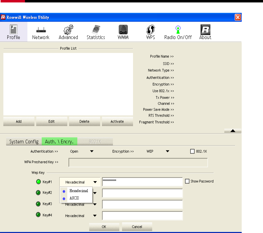This screenshot has width=263, height=233.
Task: Click the Delete profile button
Action: pos(85,121)
